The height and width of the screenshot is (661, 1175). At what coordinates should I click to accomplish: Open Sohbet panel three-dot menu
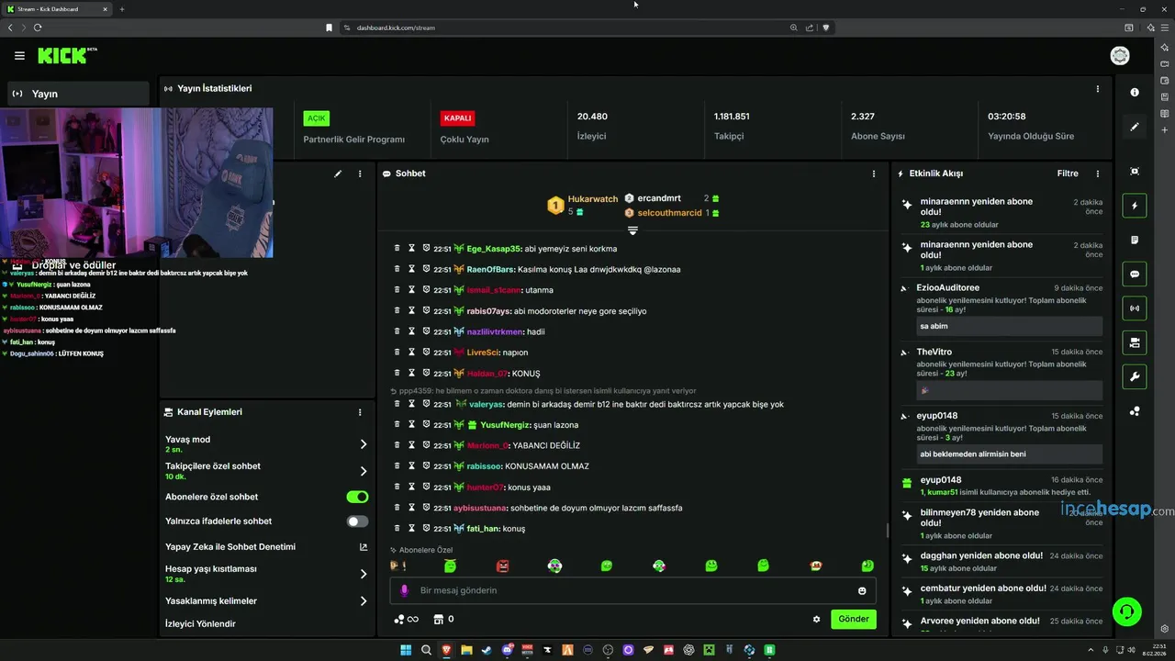coord(874,174)
